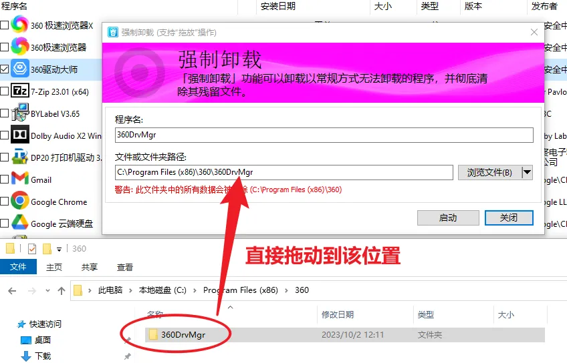Open the 文件 tab in Explorer

[18, 267]
